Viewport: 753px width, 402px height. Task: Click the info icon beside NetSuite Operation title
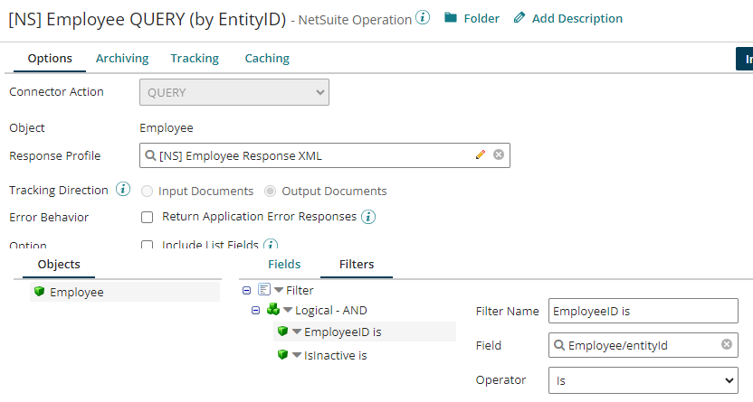423,18
